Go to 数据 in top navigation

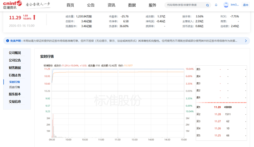[x=132, y=5]
